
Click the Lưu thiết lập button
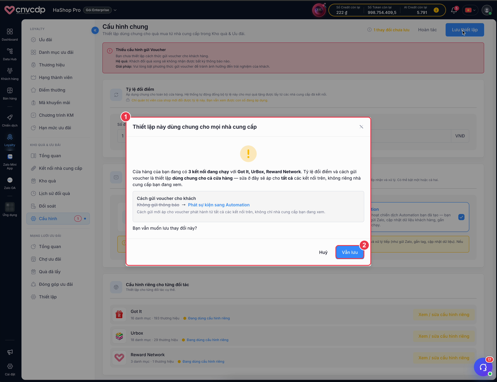(x=465, y=30)
